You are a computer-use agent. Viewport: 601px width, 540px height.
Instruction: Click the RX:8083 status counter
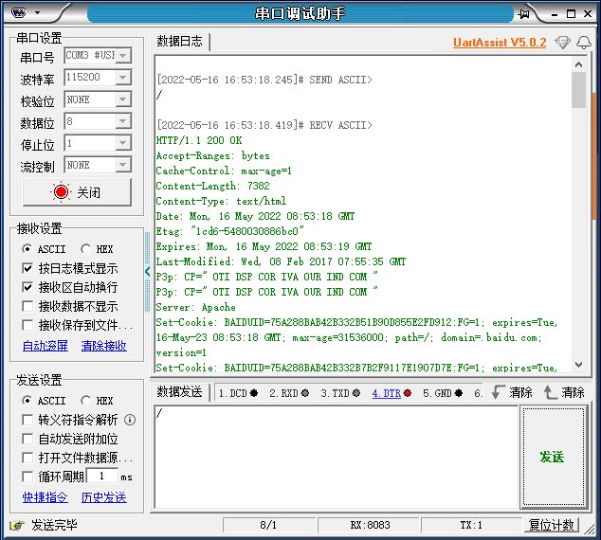pyautogui.click(x=370, y=525)
